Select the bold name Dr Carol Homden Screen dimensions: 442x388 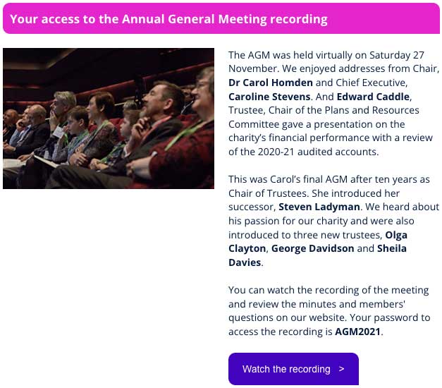coord(270,83)
